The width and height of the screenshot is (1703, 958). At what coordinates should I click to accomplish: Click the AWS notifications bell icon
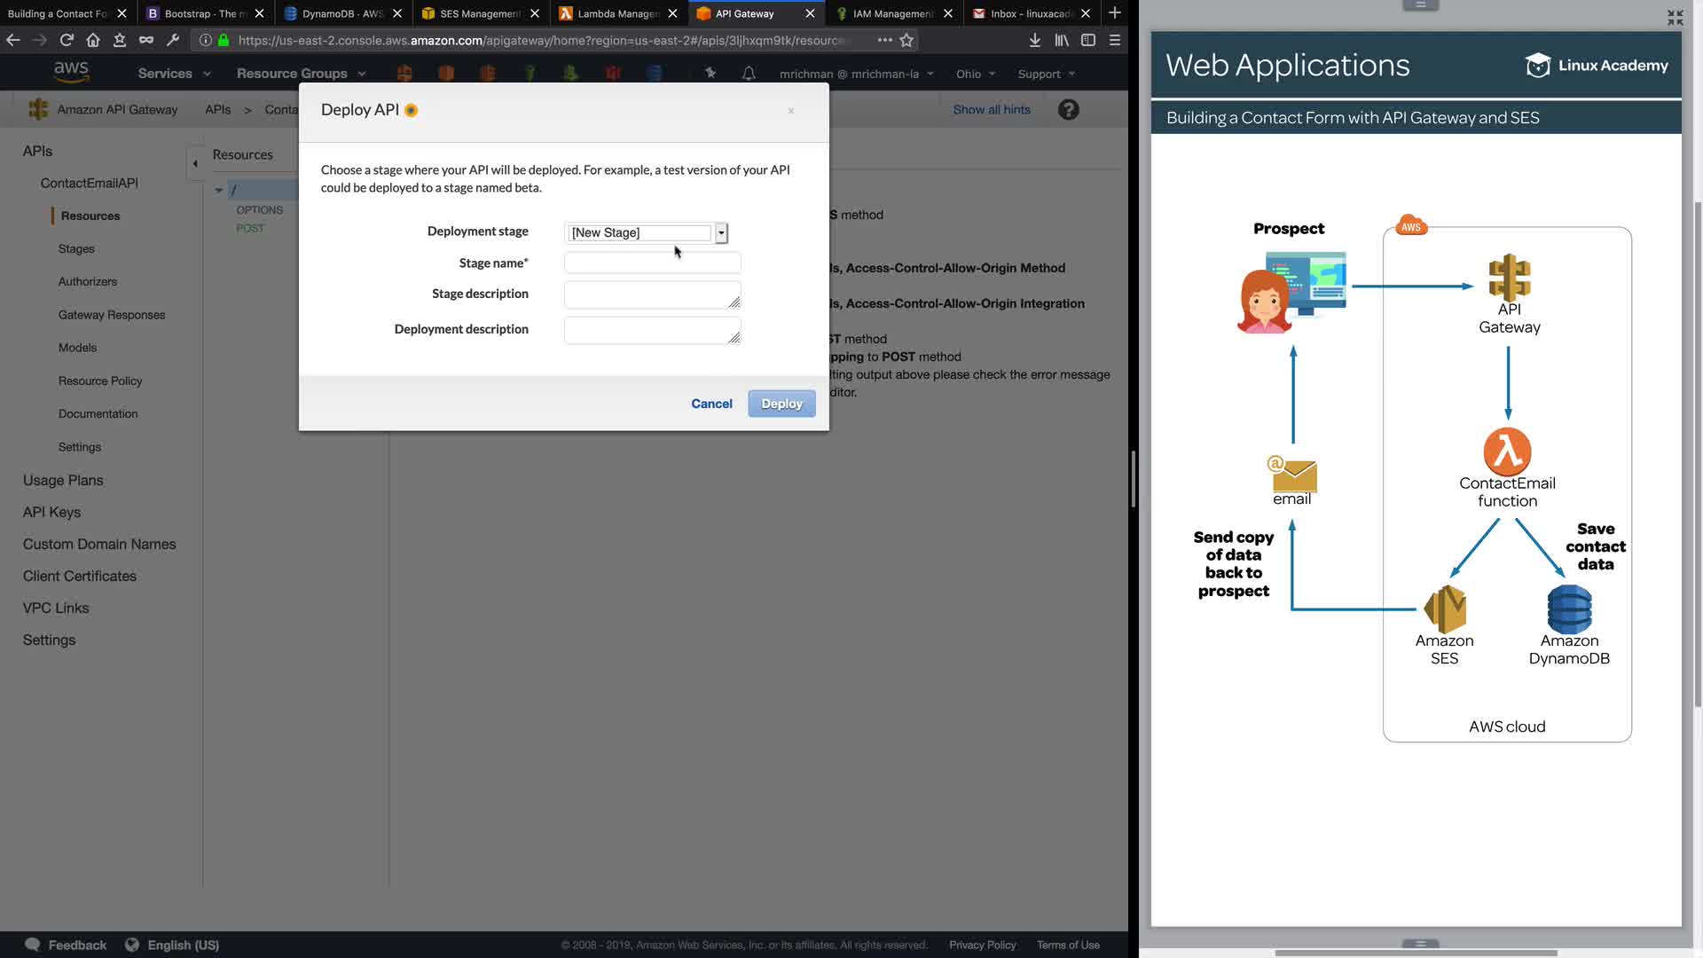point(749,74)
